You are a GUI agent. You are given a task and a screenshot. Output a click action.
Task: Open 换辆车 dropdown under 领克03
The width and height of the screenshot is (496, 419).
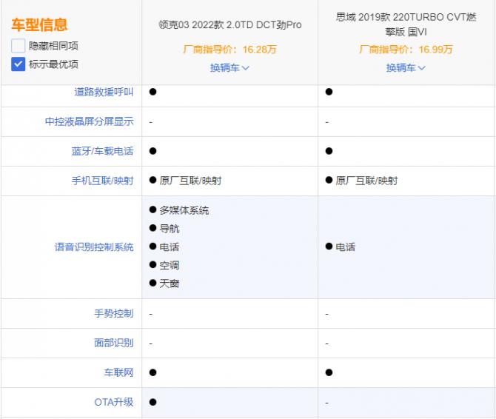229,67
